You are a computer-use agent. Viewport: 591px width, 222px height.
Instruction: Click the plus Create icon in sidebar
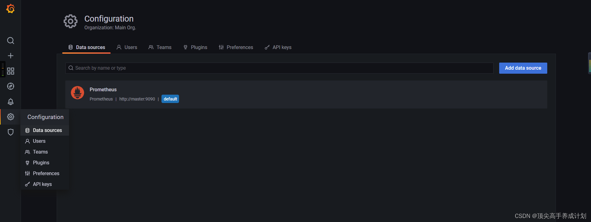point(10,56)
